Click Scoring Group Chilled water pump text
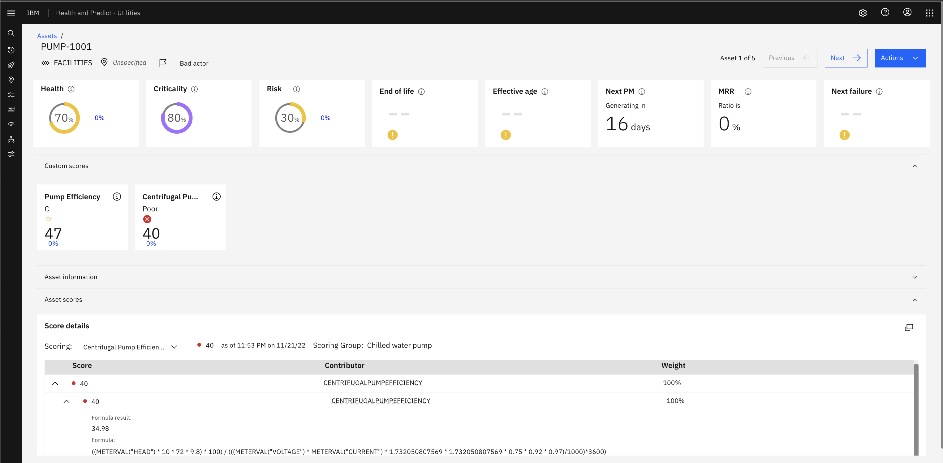 tap(372, 345)
